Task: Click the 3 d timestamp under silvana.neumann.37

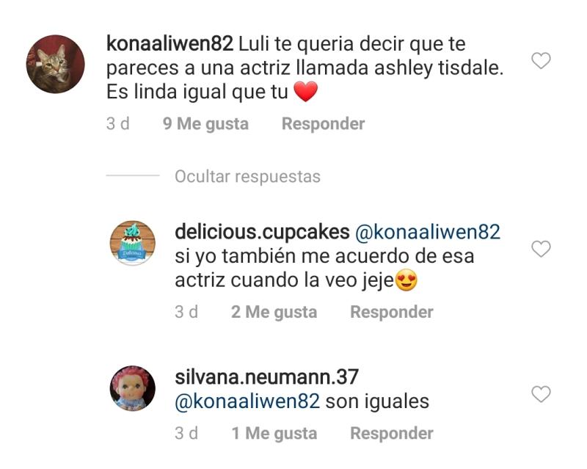Action: click(186, 434)
